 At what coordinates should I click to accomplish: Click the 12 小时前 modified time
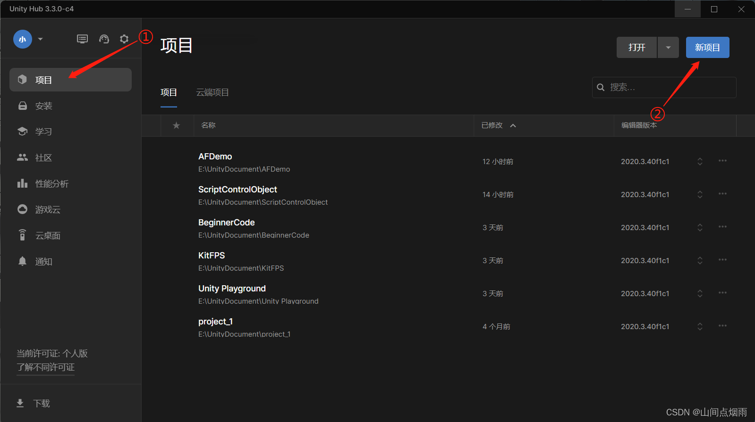click(x=498, y=162)
